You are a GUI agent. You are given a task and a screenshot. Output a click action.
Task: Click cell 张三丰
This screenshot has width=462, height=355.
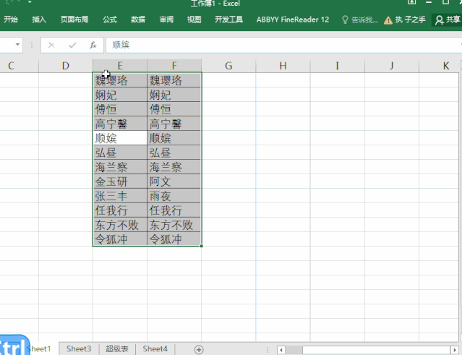click(120, 196)
